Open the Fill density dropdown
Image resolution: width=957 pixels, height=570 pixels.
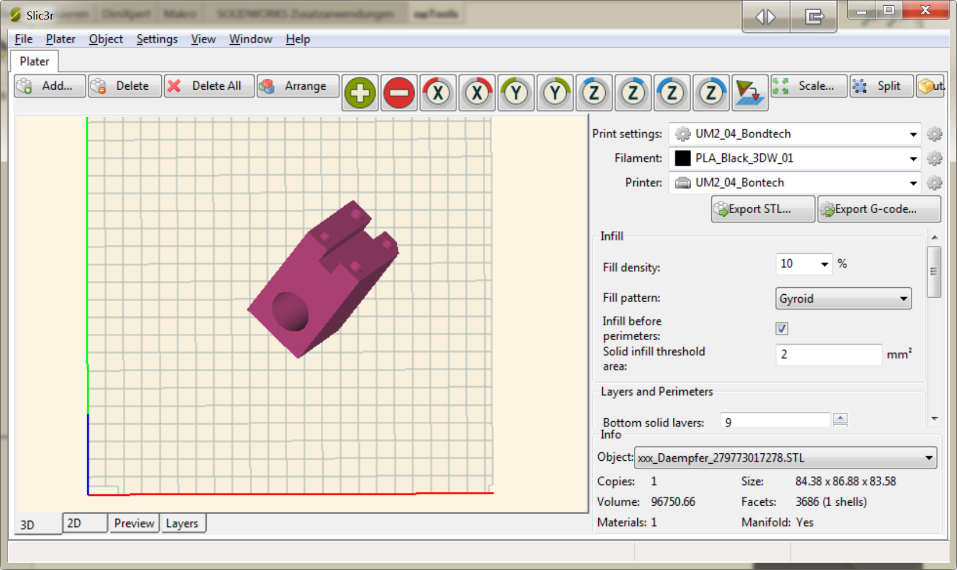[824, 264]
